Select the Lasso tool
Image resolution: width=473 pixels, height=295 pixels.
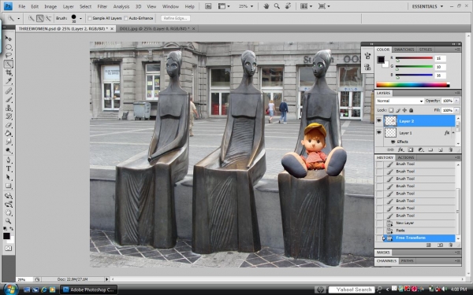(9, 55)
